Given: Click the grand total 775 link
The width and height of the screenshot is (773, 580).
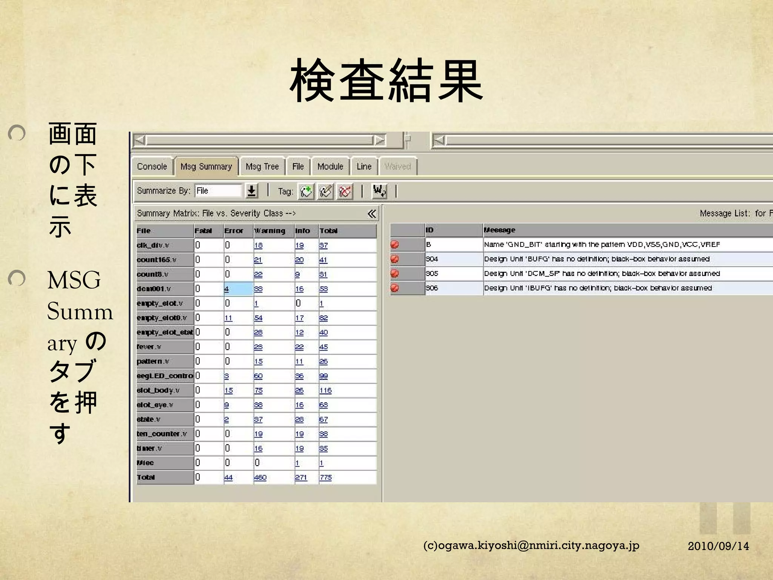Looking at the screenshot, I should tap(325, 478).
